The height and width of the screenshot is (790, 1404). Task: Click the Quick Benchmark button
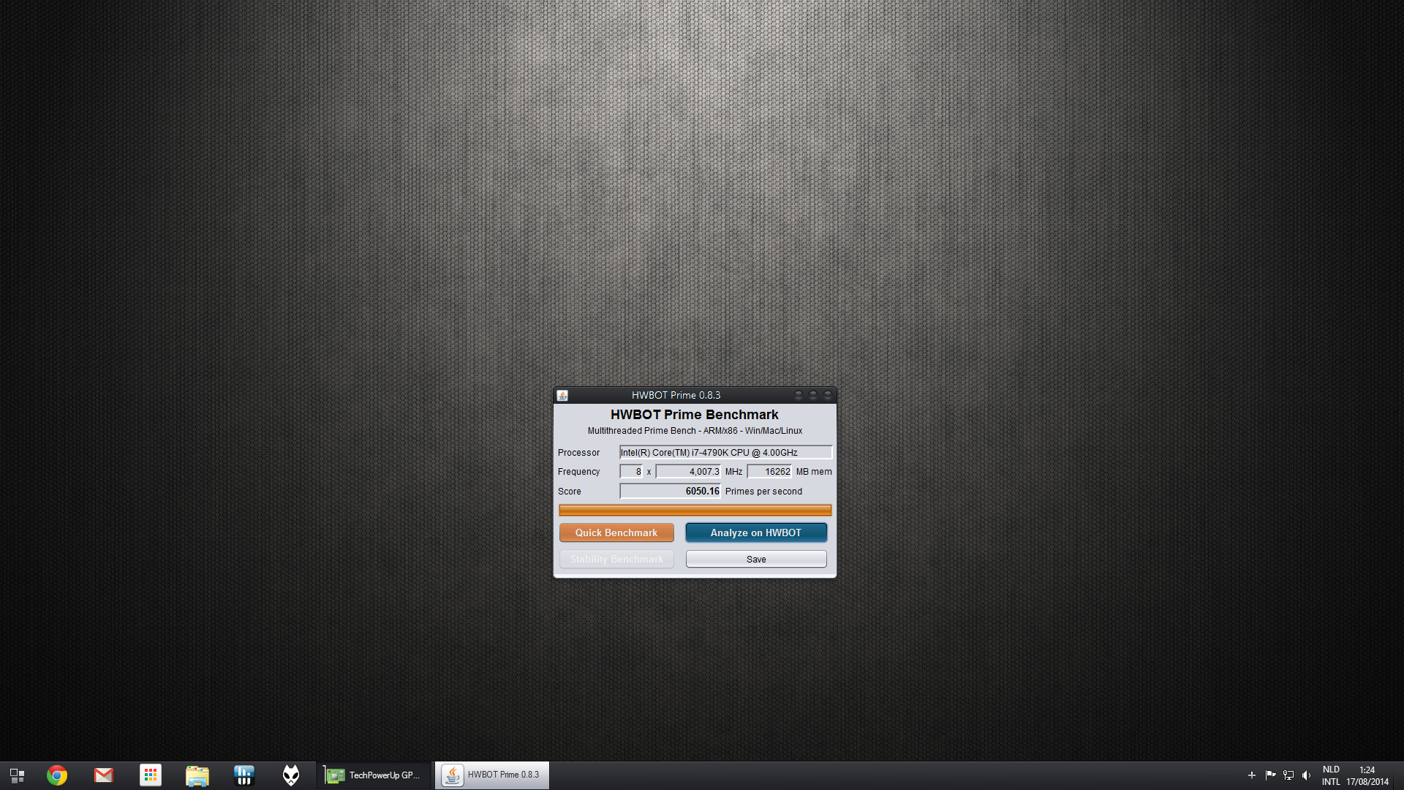(x=616, y=533)
